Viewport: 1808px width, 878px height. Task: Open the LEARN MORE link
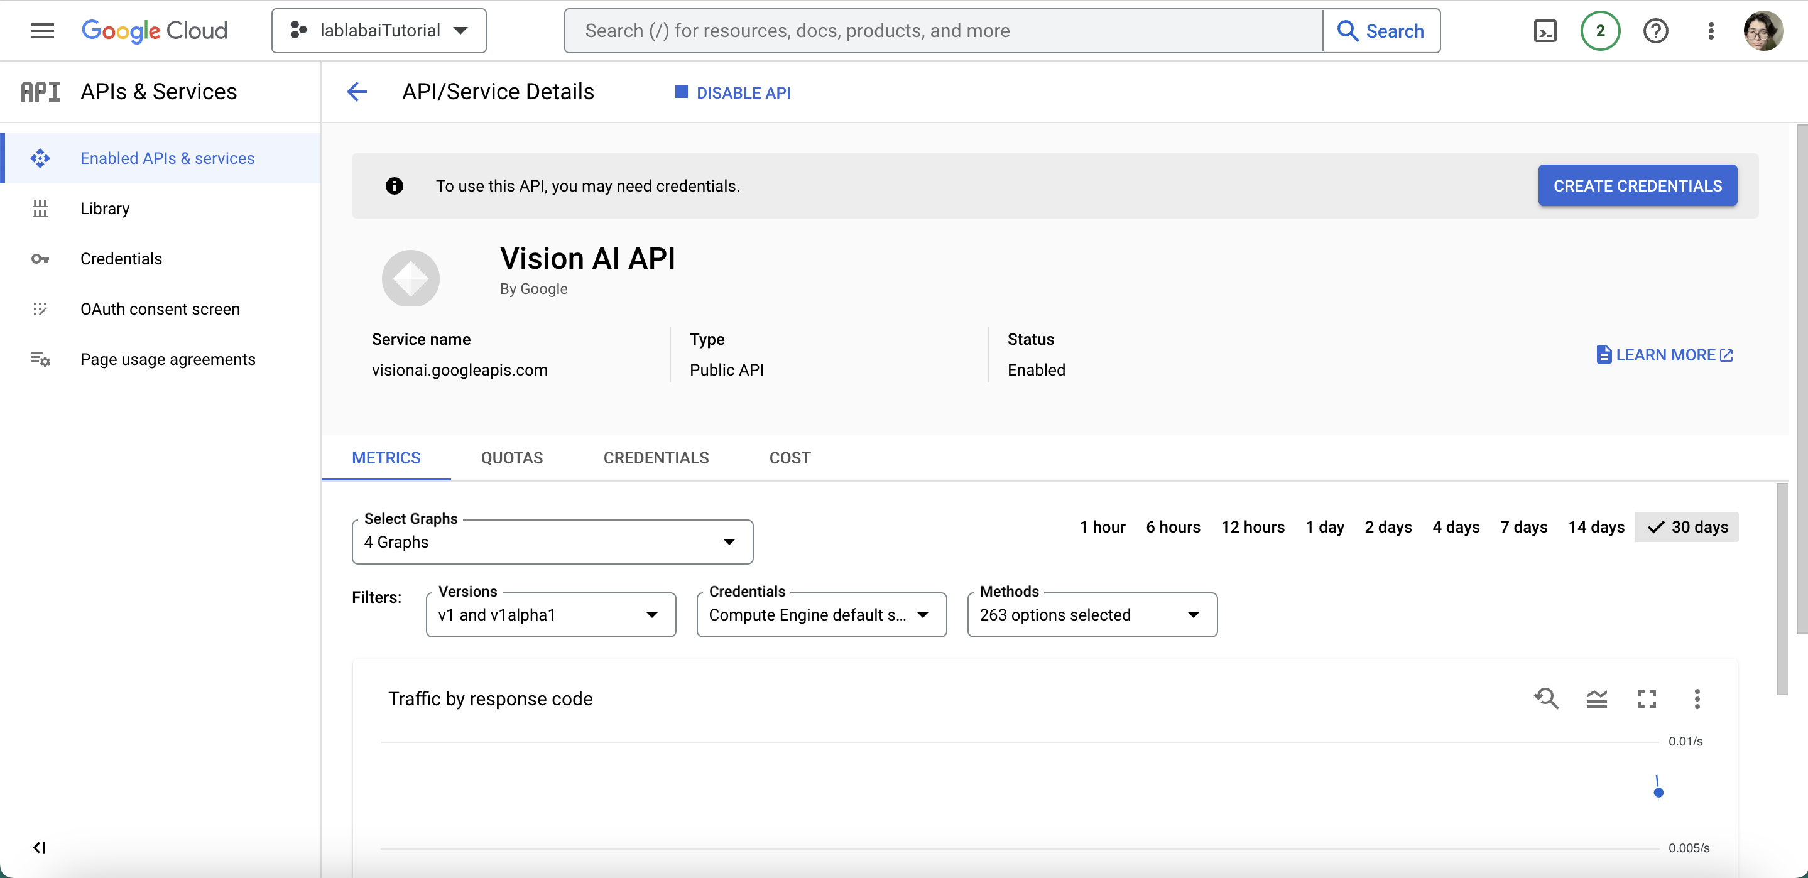(x=1664, y=355)
